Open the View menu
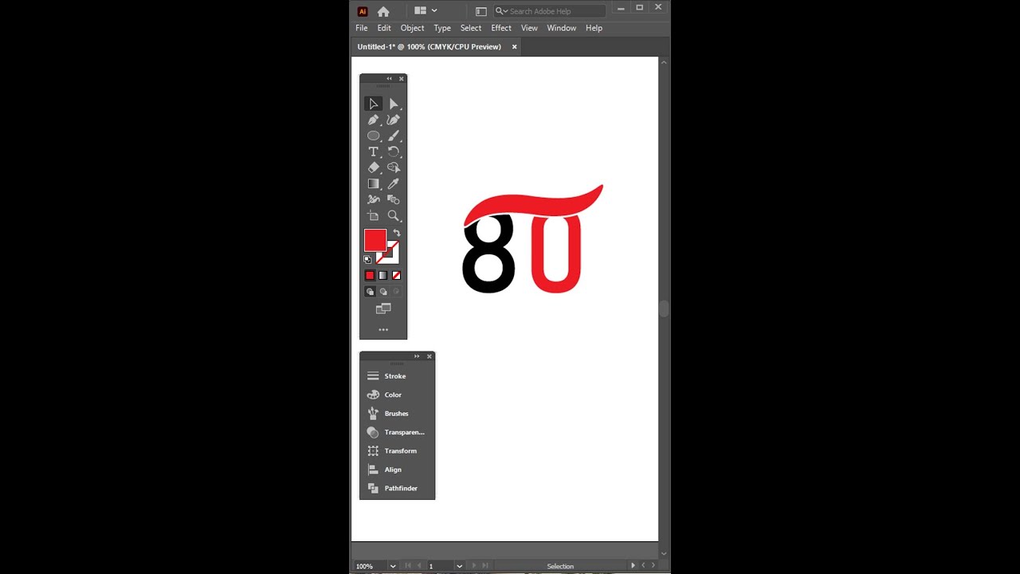Screen dimensions: 1020x574 pyautogui.click(x=529, y=28)
